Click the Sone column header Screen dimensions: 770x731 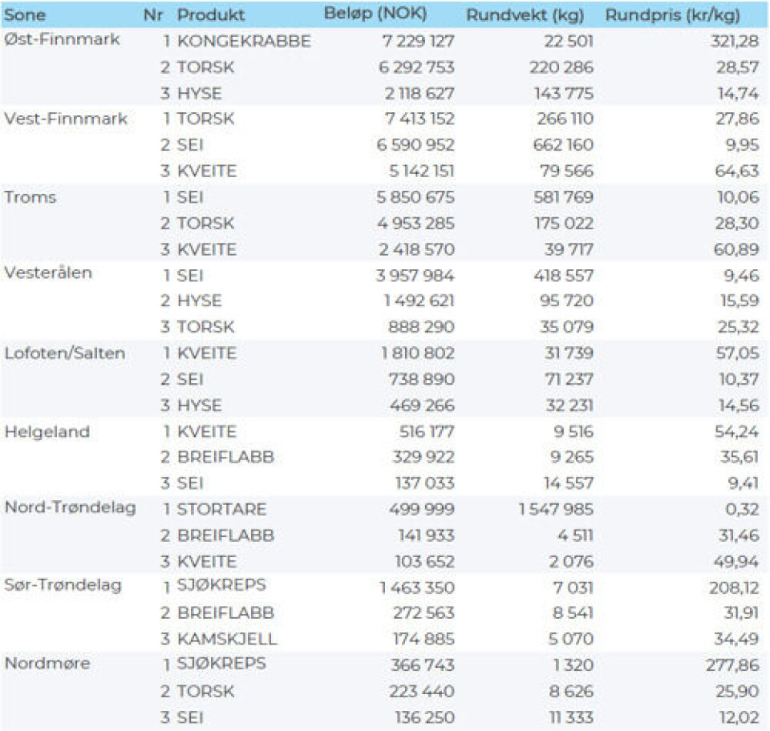click(x=26, y=15)
